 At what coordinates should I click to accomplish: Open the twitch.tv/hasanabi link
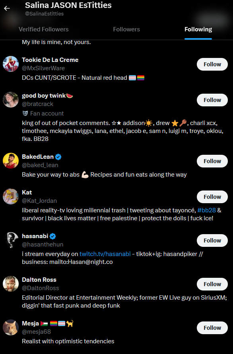pos(105,254)
